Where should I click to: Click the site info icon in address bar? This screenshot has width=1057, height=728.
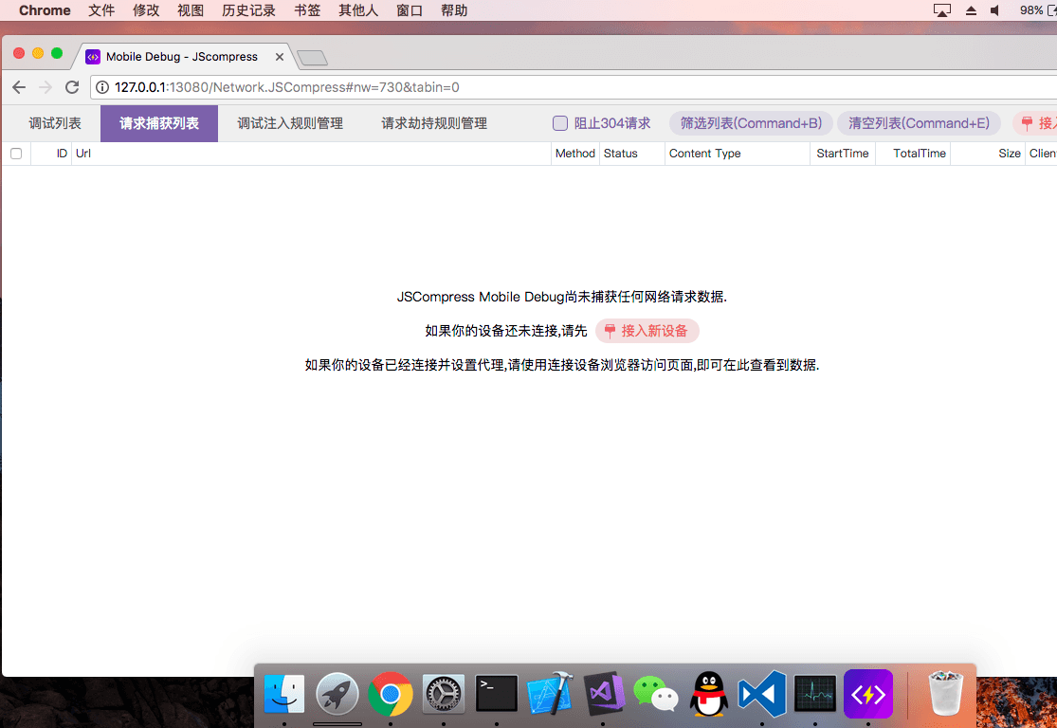[101, 87]
